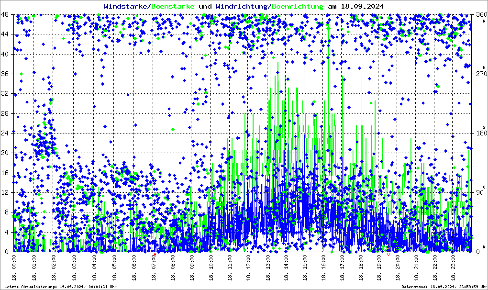
Task: Click the '18. 06:00' time axis label
Action: pyautogui.click(x=134, y=268)
